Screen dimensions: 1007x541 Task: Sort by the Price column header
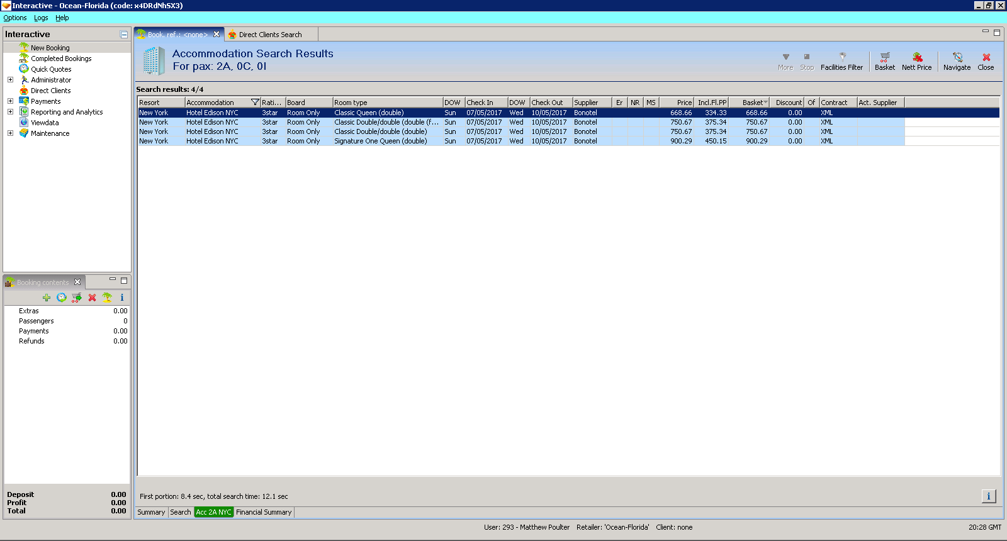(677, 103)
